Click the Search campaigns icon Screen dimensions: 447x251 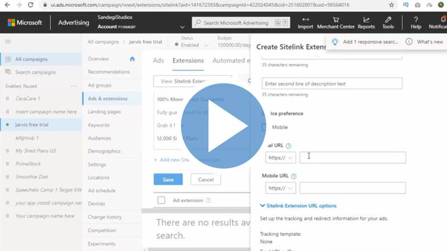pyautogui.click(x=8, y=72)
